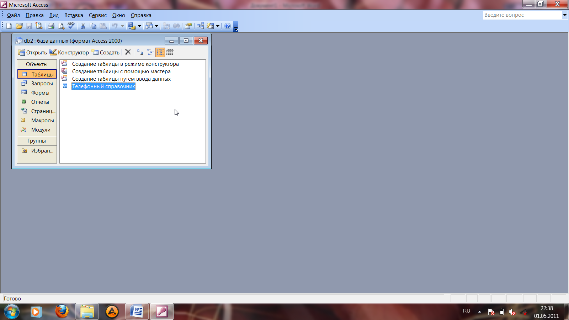This screenshot has width=569, height=320.
Task: Open Firefox from the taskbar
Action: tap(62, 311)
